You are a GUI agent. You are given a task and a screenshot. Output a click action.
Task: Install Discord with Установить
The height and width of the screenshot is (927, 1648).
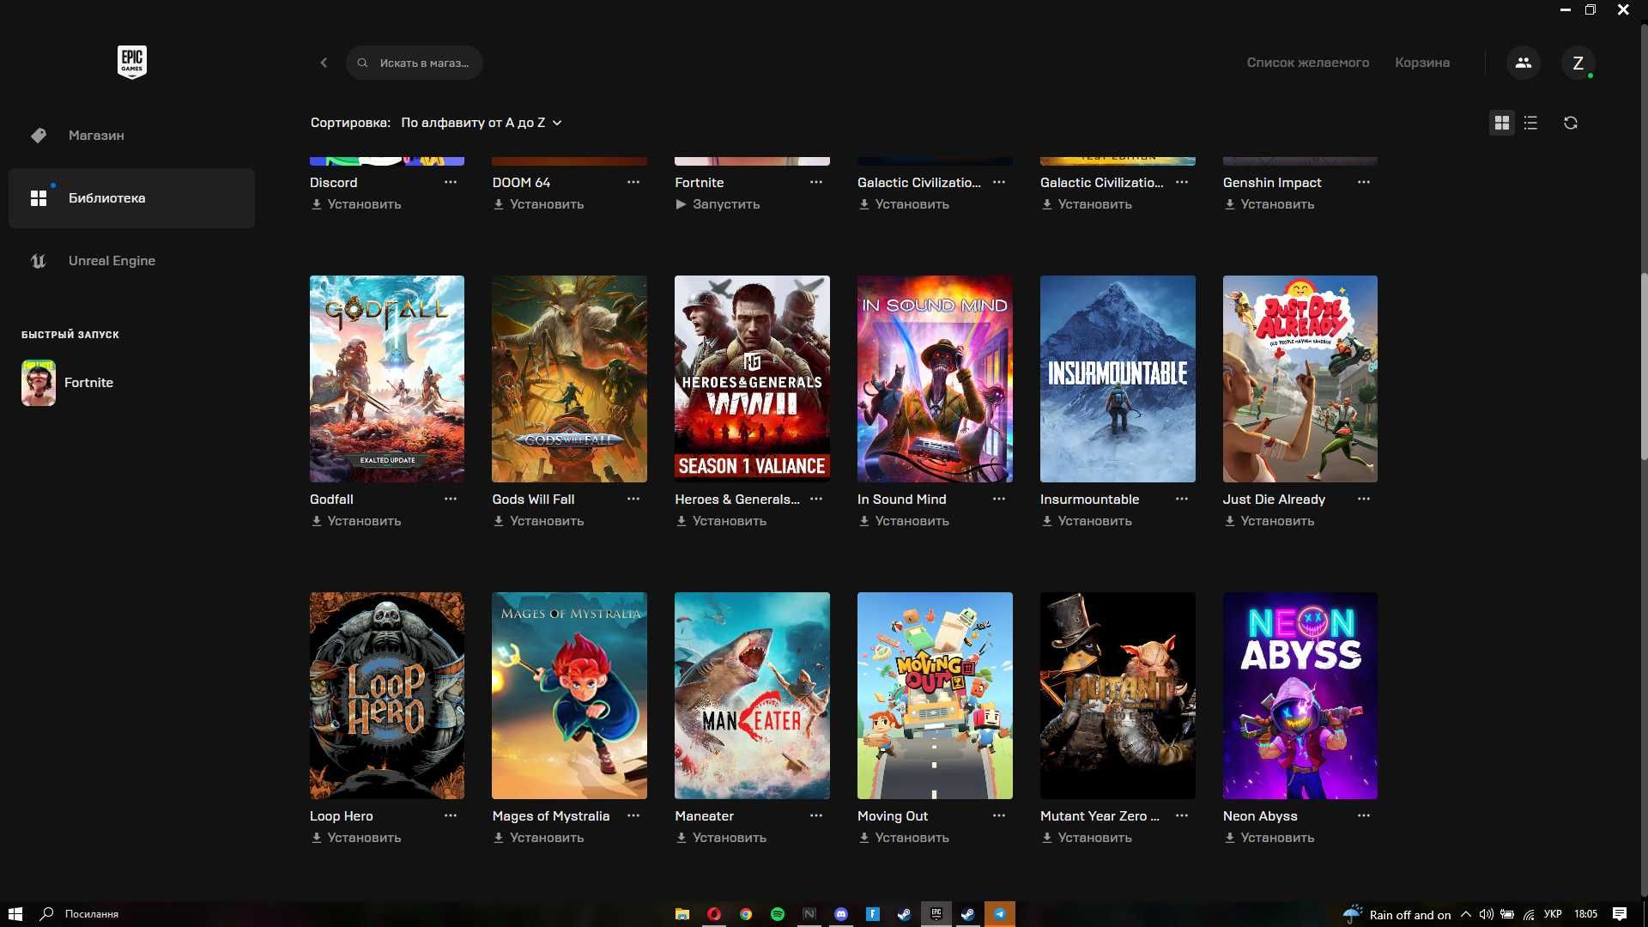coord(355,204)
